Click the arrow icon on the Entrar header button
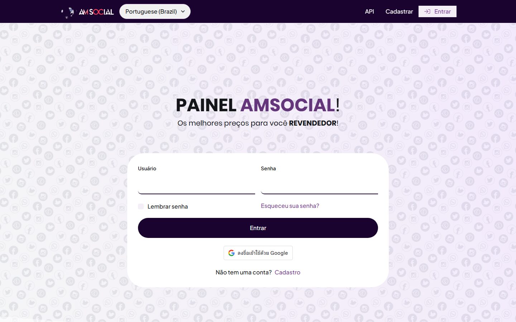The height and width of the screenshot is (322, 516). pos(427,11)
